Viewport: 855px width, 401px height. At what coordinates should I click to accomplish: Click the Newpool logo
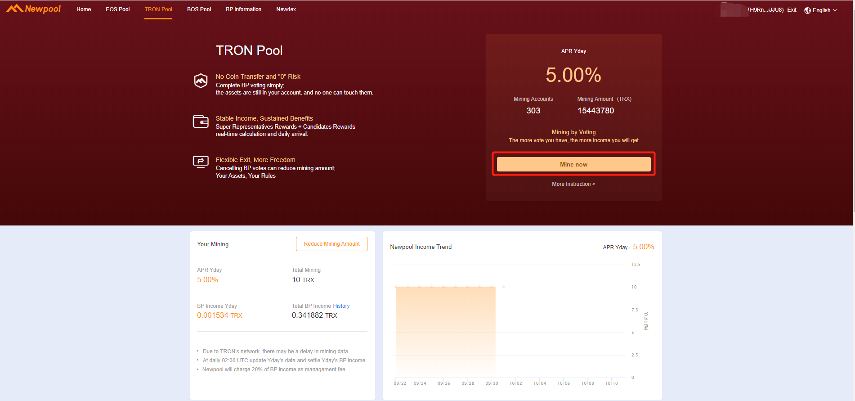(33, 9)
